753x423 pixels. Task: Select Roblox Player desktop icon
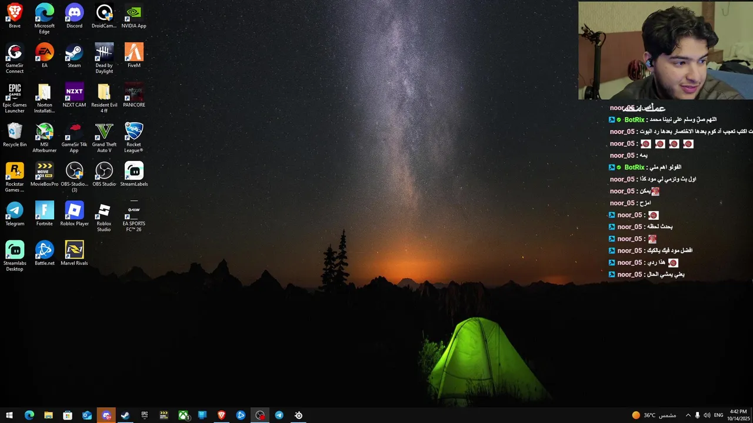[74, 214]
